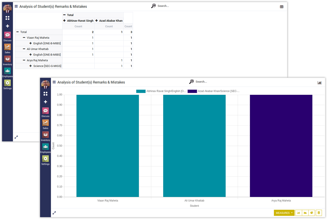Toggle Azad Akabar Khan legend series
Viewport: 327px width, 219px height.
(x=214, y=91)
